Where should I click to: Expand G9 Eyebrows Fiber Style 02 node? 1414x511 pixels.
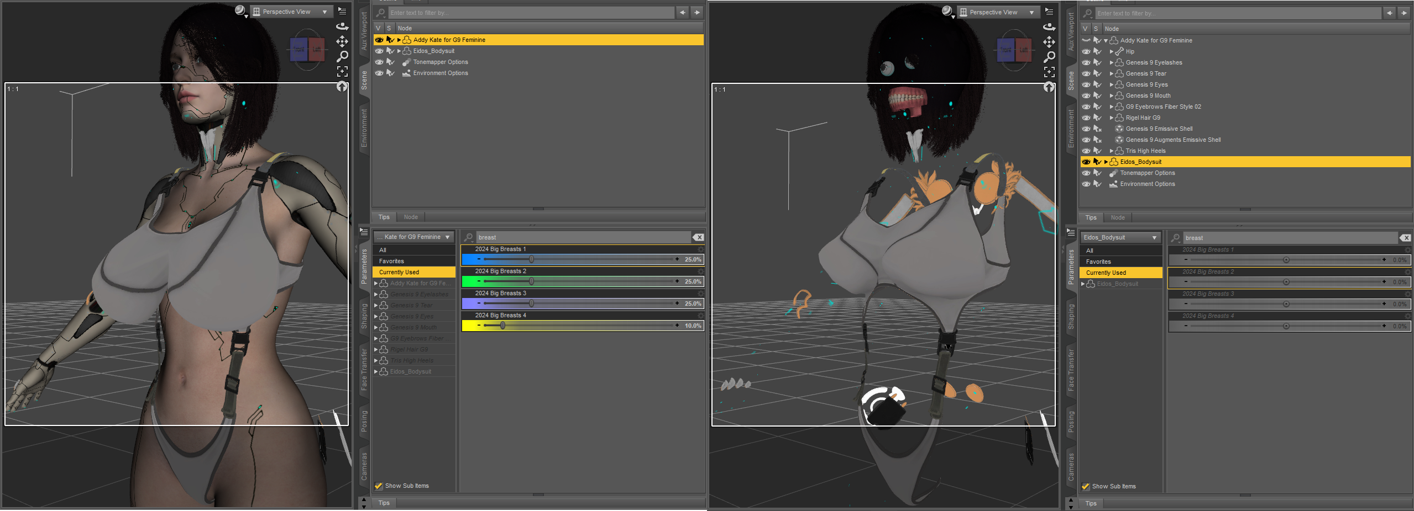coord(1112,107)
